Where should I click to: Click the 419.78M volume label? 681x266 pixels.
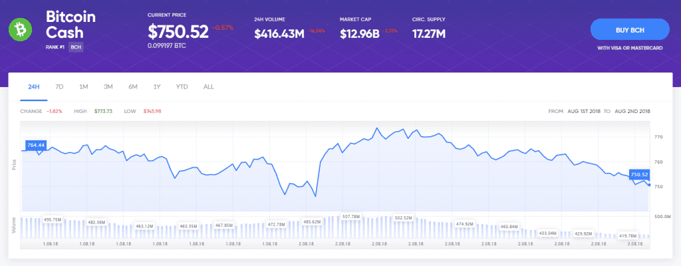[627, 235]
